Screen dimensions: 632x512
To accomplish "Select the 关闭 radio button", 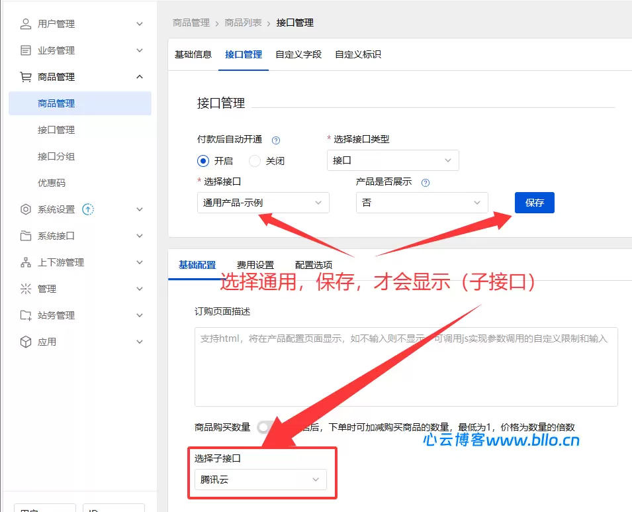I will pyautogui.click(x=255, y=161).
